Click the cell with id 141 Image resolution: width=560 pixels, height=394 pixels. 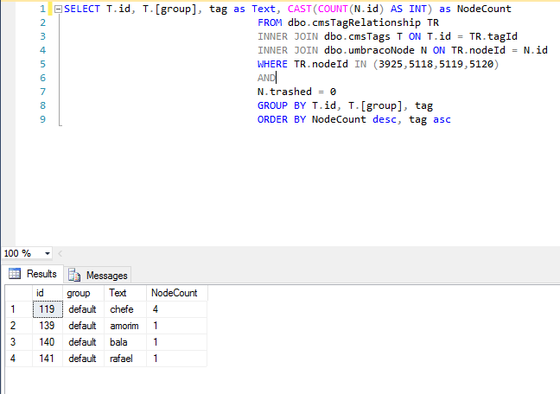48,359
